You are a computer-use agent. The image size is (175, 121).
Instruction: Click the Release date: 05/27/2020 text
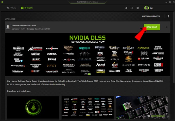tap(39, 29)
